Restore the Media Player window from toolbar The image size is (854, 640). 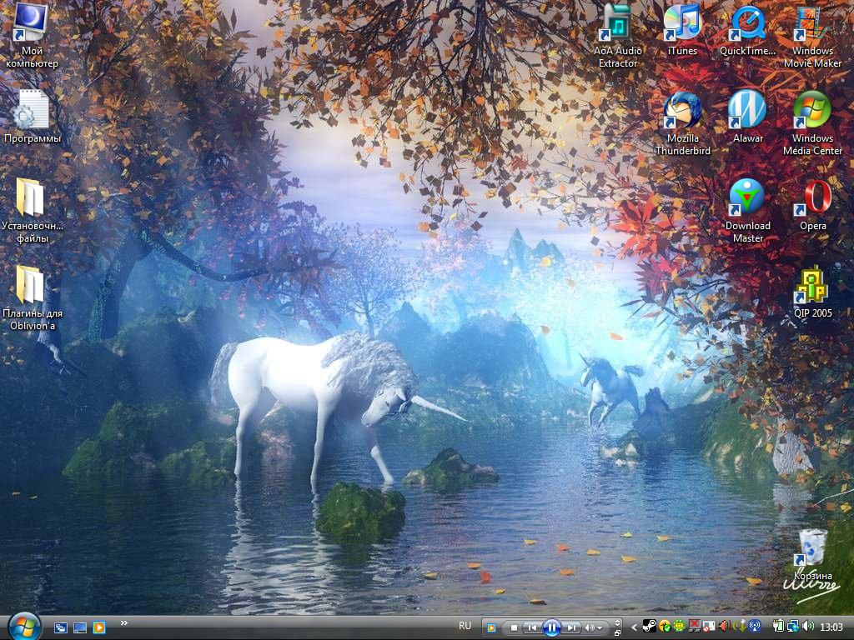[617, 633]
